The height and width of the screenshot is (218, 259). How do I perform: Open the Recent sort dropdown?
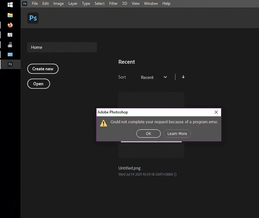coord(154,77)
